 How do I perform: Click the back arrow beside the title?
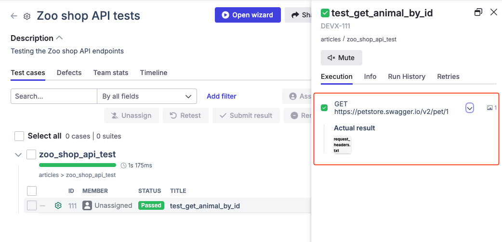point(14,16)
